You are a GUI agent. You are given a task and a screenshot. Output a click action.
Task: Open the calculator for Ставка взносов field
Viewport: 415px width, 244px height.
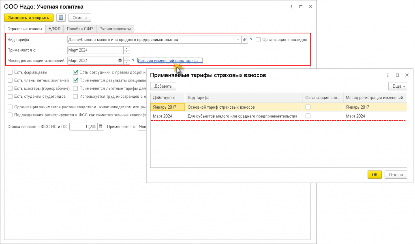(101, 126)
